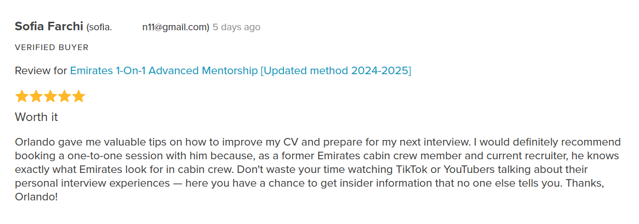Click '[Updated method 2024-2025]' in product link
639x224 pixels.
tap(336, 71)
